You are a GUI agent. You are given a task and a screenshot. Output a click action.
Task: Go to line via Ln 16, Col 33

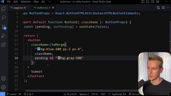(x=70, y=94)
